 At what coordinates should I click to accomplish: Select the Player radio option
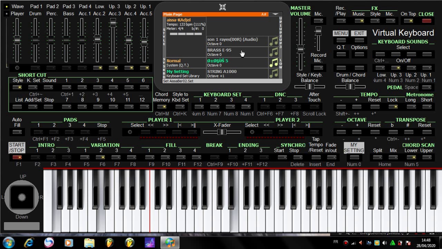[7, 14]
